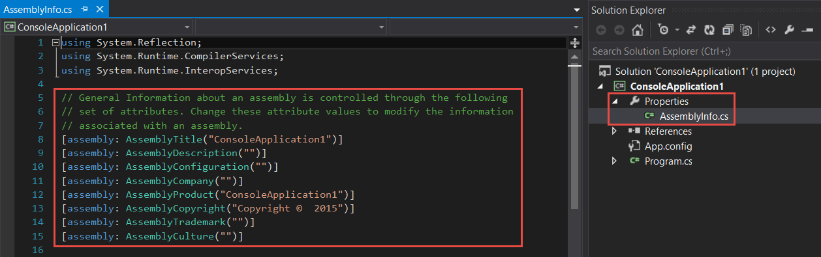
Task: Click the Pending Changes Filter clock icon
Action: (x=664, y=30)
